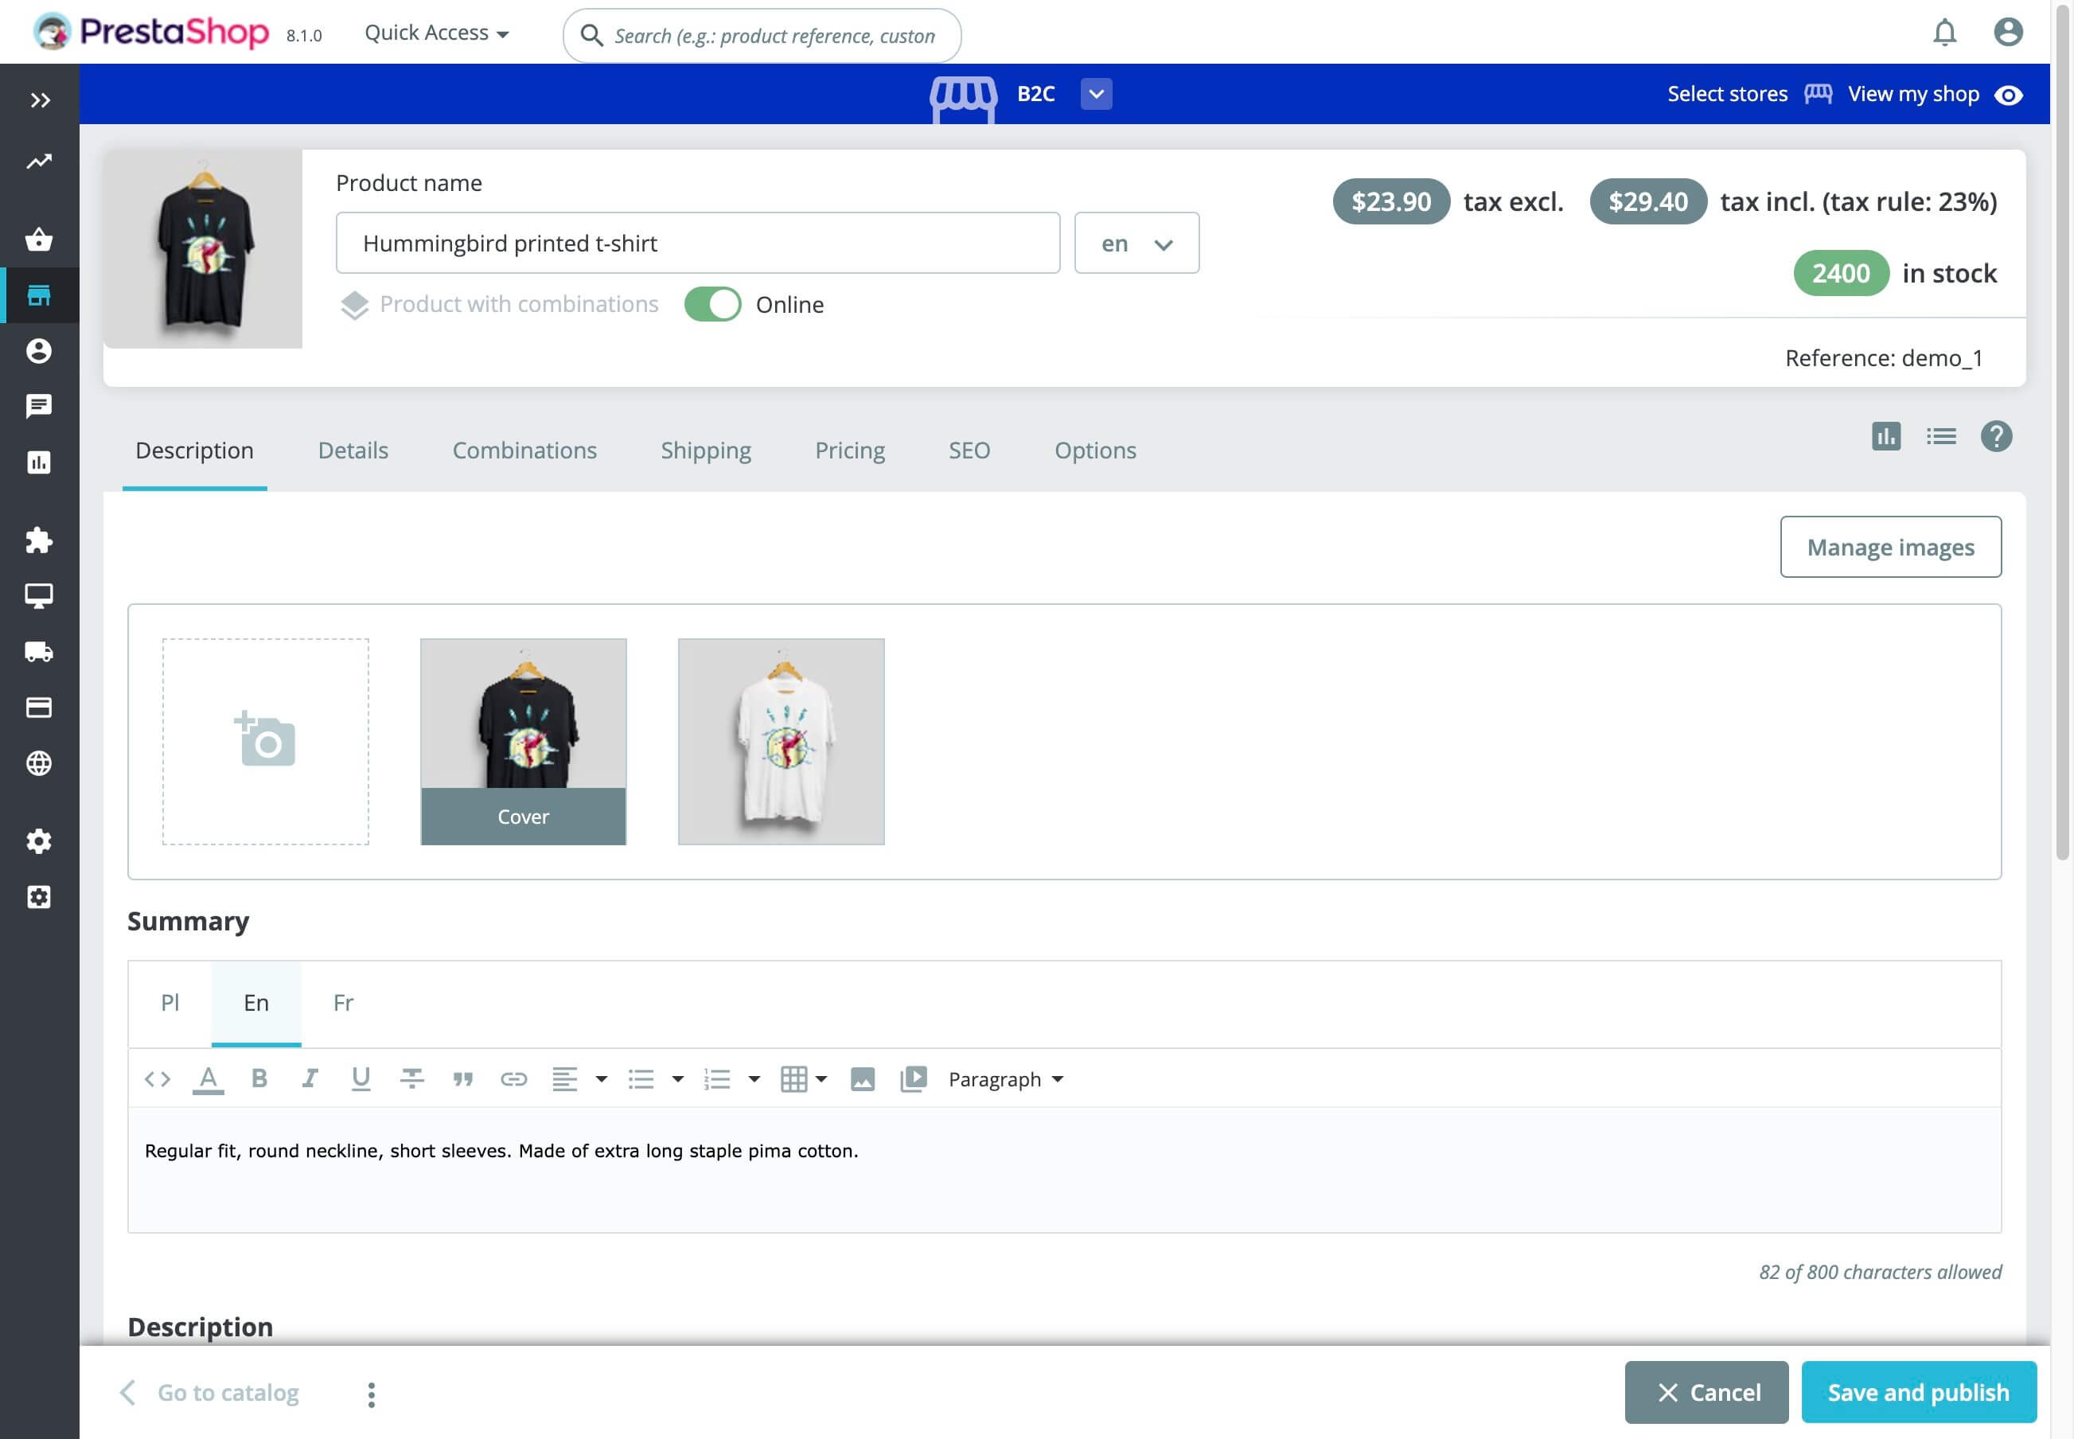Click the Manage images button

pos(1890,546)
